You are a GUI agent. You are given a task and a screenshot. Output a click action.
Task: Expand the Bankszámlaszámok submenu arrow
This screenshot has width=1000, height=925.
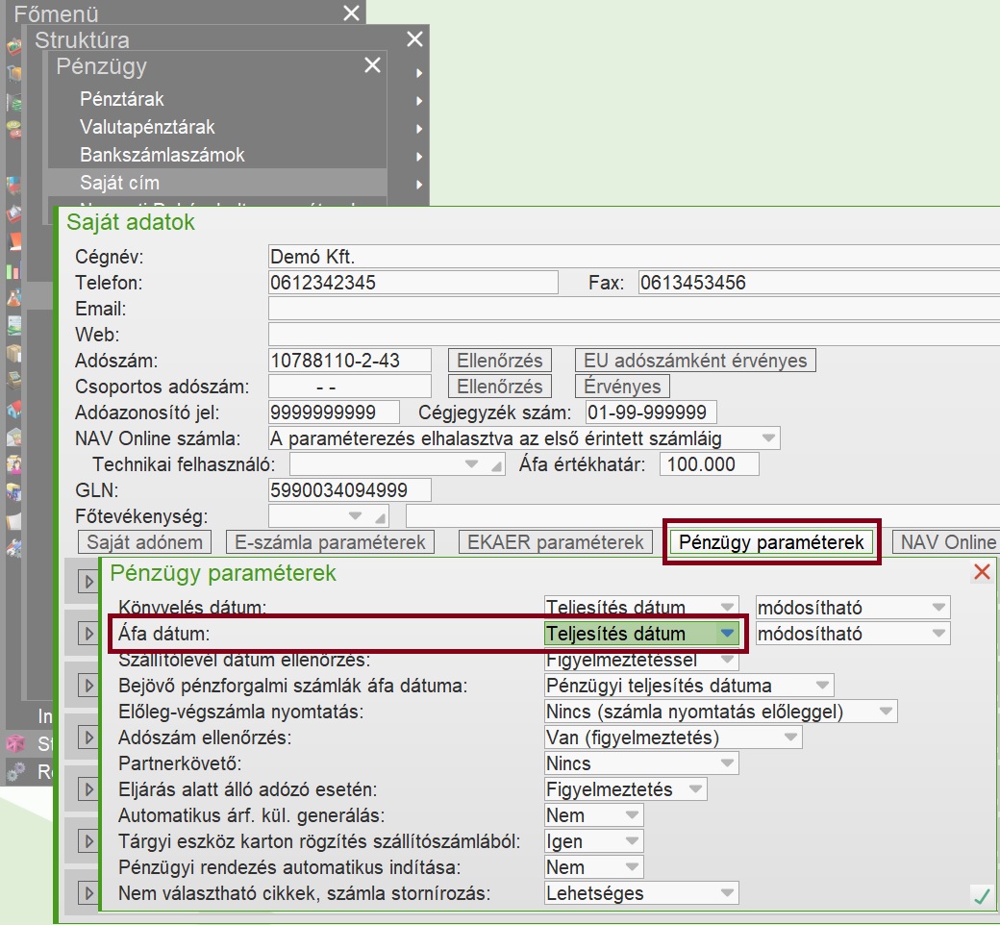point(419,157)
